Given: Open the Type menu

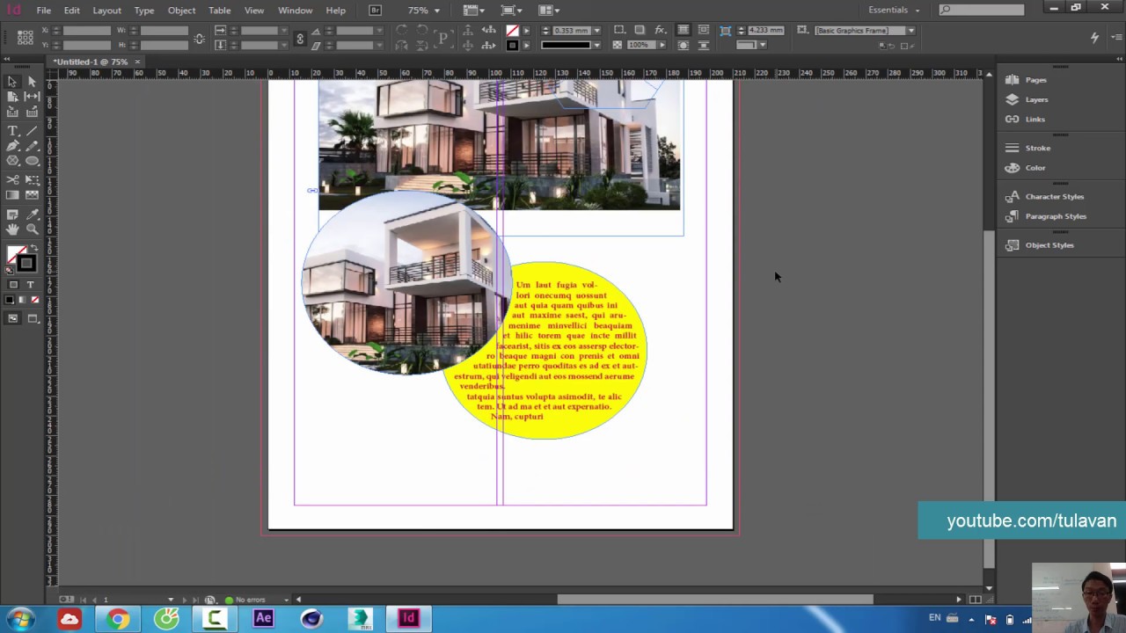Looking at the screenshot, I should [x=144, y=10].
